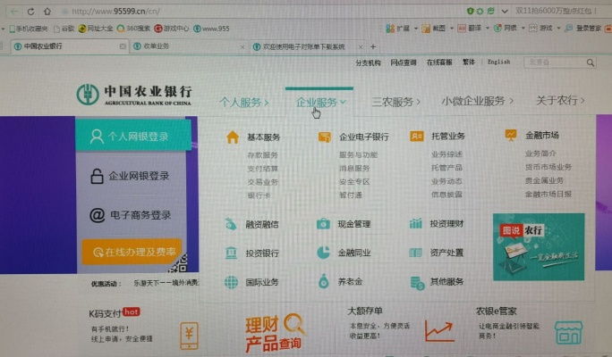Image resolution: width=612 pixels, height=357 pixels.
Task: Click the browser security shield icon
Action: point(471,12)
